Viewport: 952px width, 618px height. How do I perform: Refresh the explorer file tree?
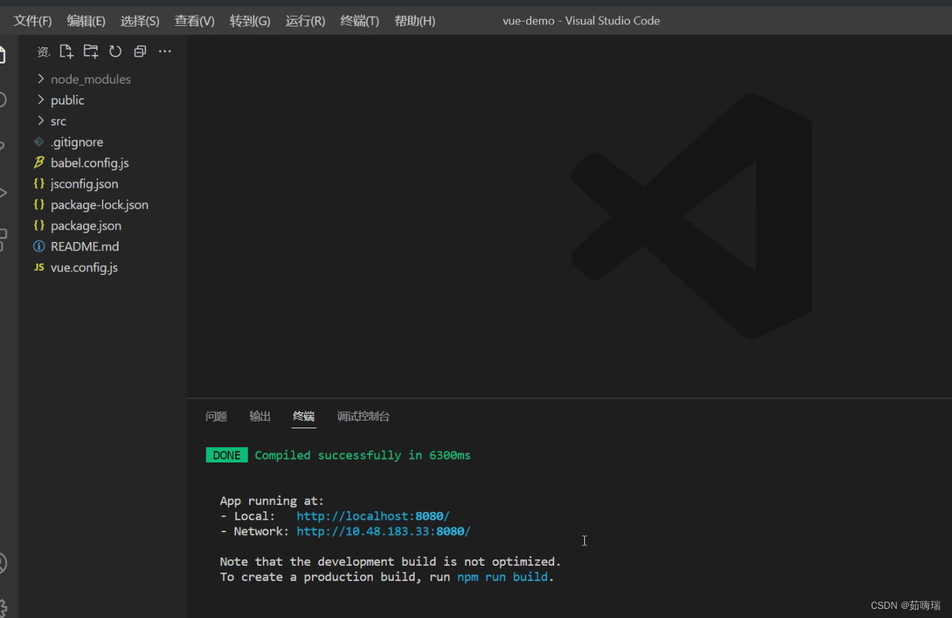point(115,51)
